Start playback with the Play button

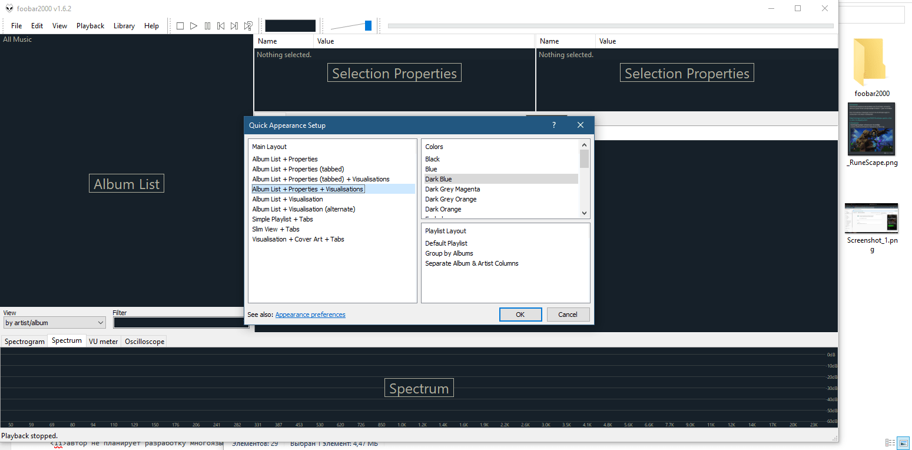pos(194,26)
